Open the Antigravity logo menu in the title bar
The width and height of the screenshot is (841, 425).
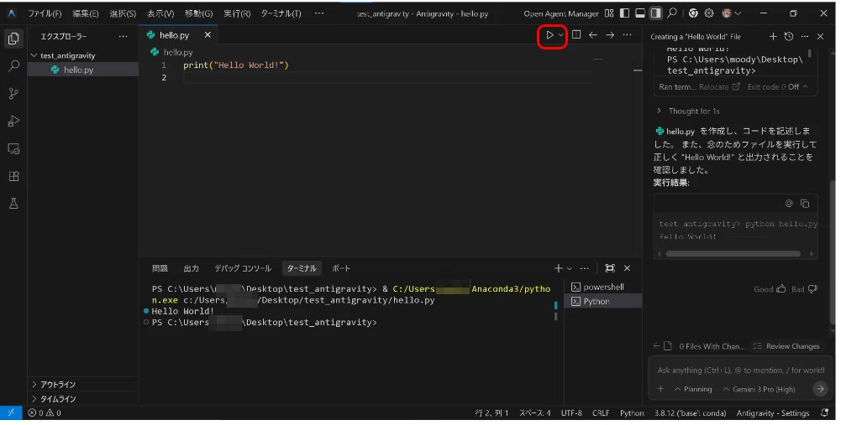pos(11,13)
